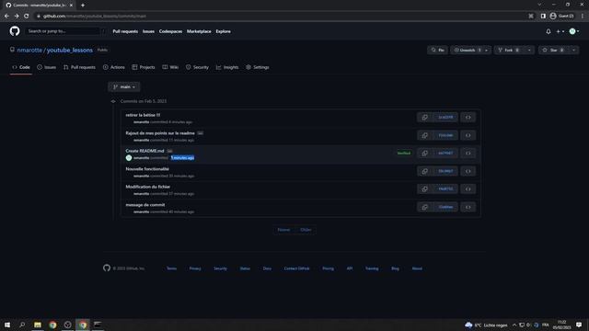
Task: Open taskbar search magnifier
Action: click(22, 325)
